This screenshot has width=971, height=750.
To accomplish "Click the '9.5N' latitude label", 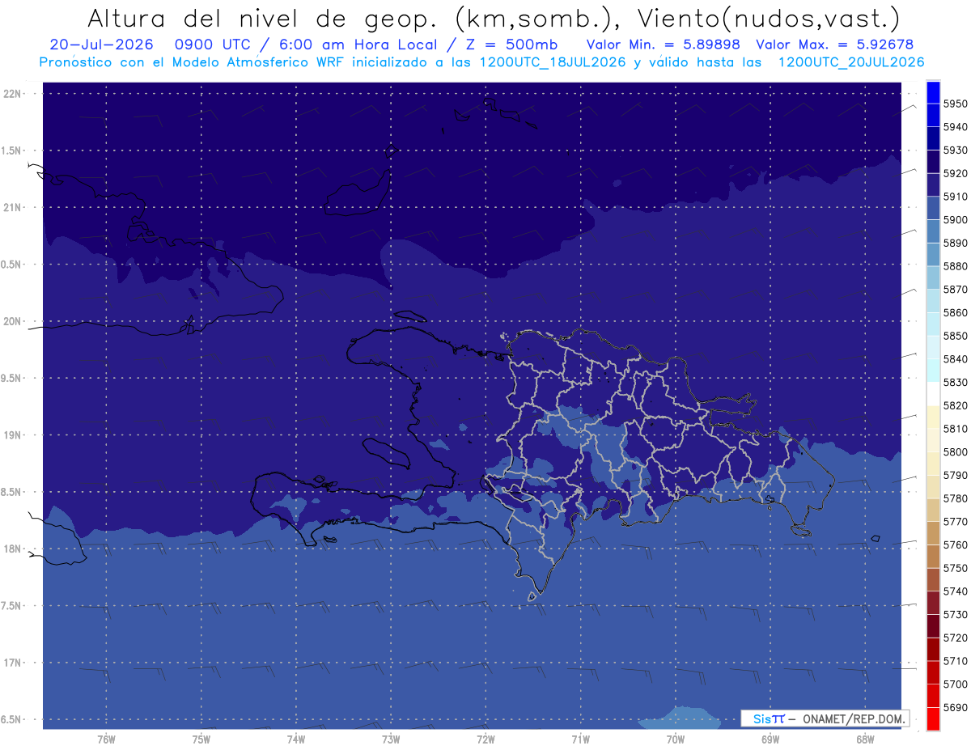I will [11, 379].
